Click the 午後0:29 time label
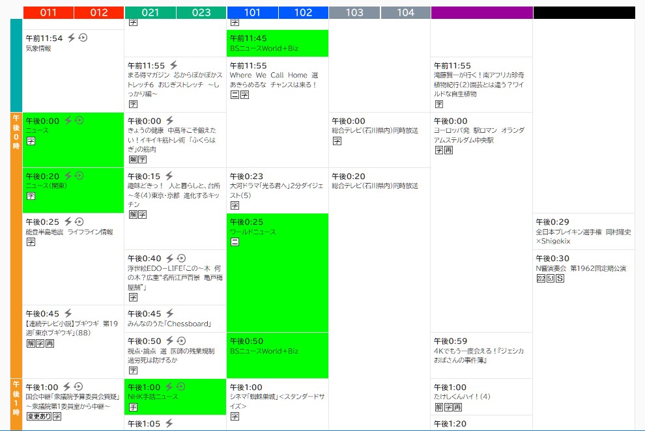Screen dimensions: 645x431 pyautogui.click(x=552, y=222)
